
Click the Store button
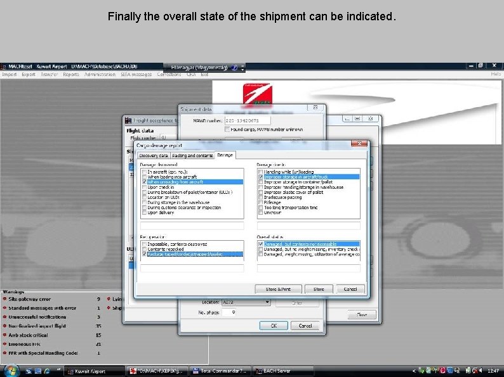(x=319, y=289)
